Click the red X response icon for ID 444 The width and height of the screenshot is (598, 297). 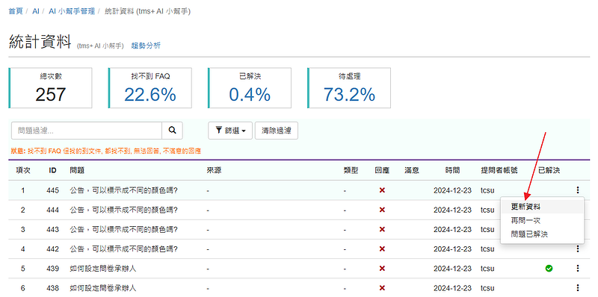[x=382, y=210]
